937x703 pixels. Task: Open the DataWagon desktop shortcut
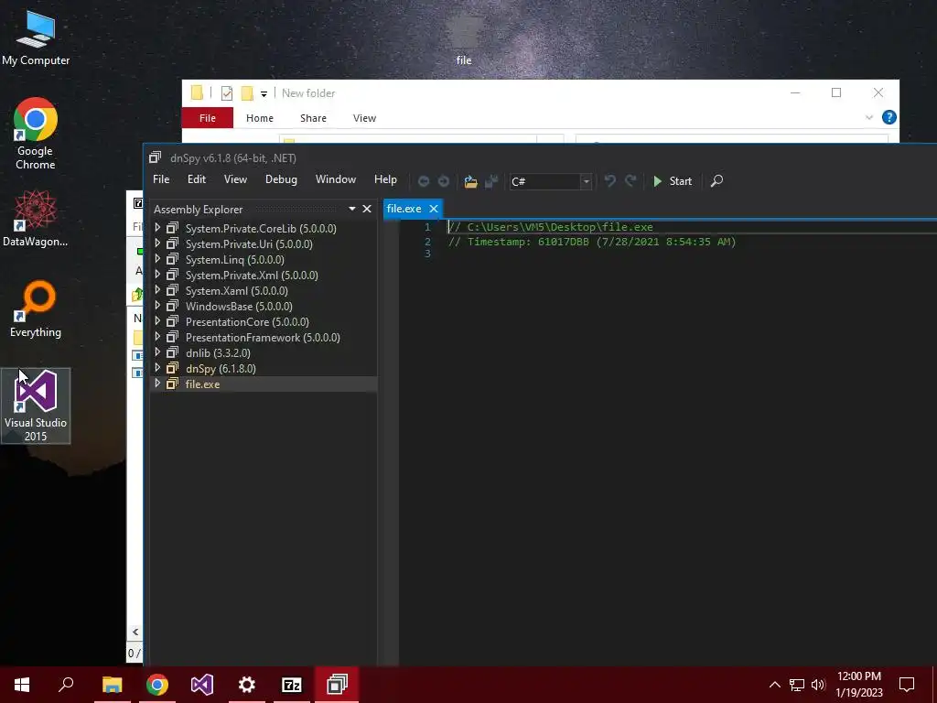pyautogui.click(x=36, y=219)
